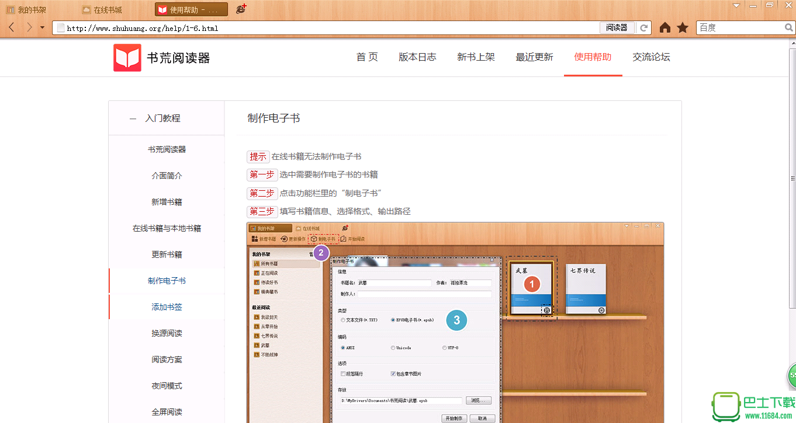This screenshot has width=796, height=423.
Task: Open the 书荒阅读器 tutorial in sidebar
Action: (167, 149)
